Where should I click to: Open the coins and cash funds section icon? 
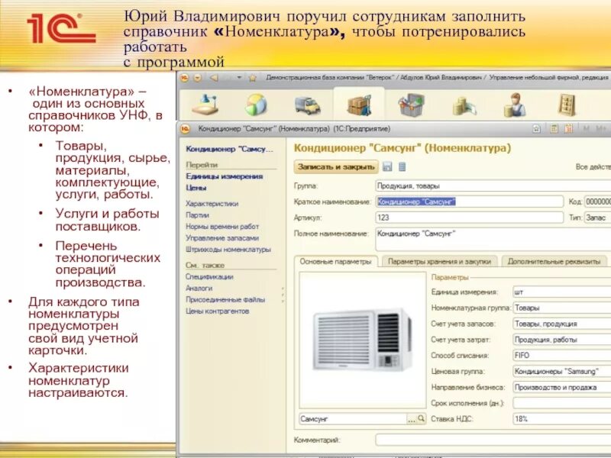click(464, 106)
